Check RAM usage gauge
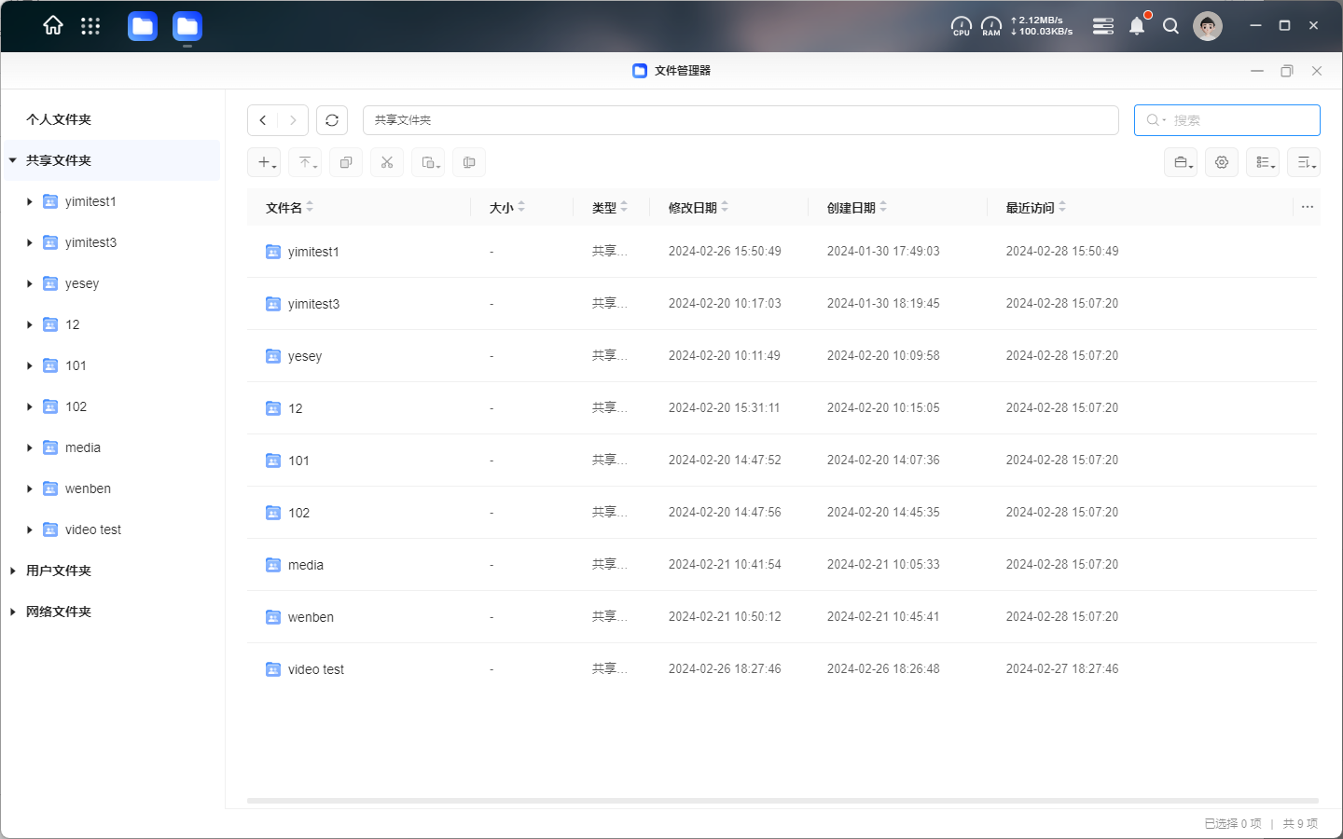Image resolution: width=1343 pixels, height=839 pixels. click(x=991, y=26)
